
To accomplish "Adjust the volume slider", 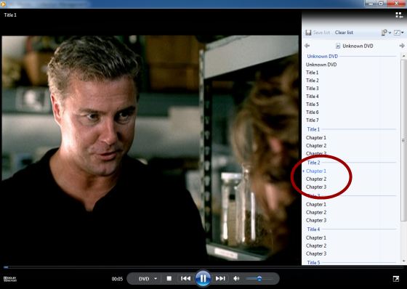I will pos(259,279).
